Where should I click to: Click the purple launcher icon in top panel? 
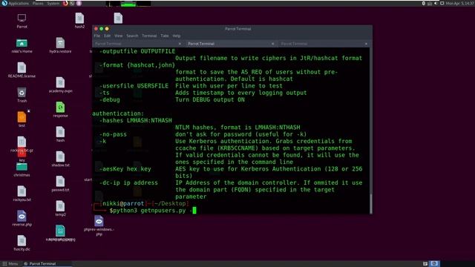[79, 3]
